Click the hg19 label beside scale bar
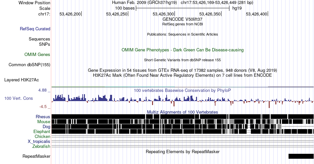This screenshot has height=164, width=314. 237,8
